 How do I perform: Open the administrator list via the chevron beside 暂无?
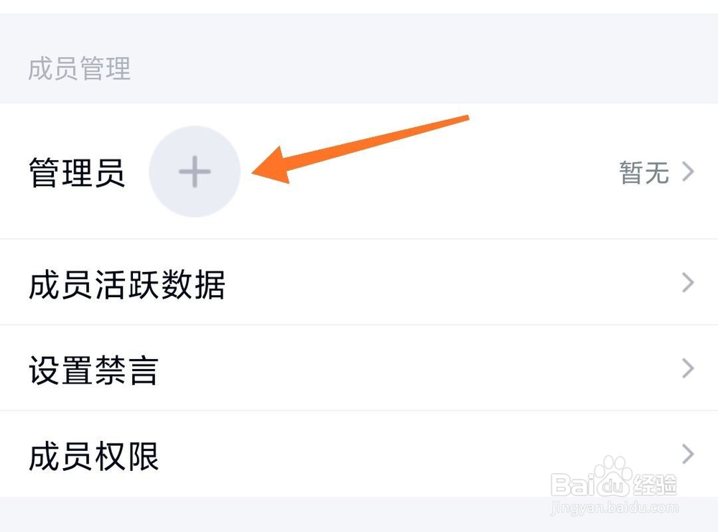pos(689,172)
